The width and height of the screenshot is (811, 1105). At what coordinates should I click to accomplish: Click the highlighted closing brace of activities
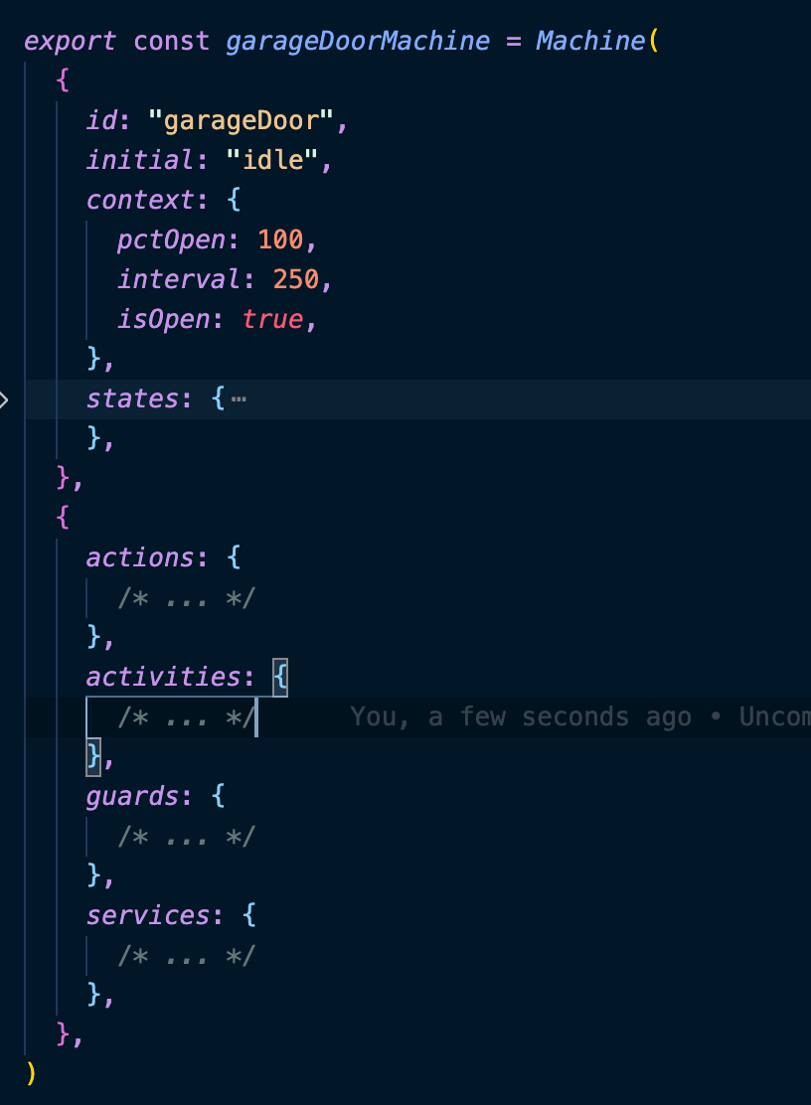[x=94, y=757]
